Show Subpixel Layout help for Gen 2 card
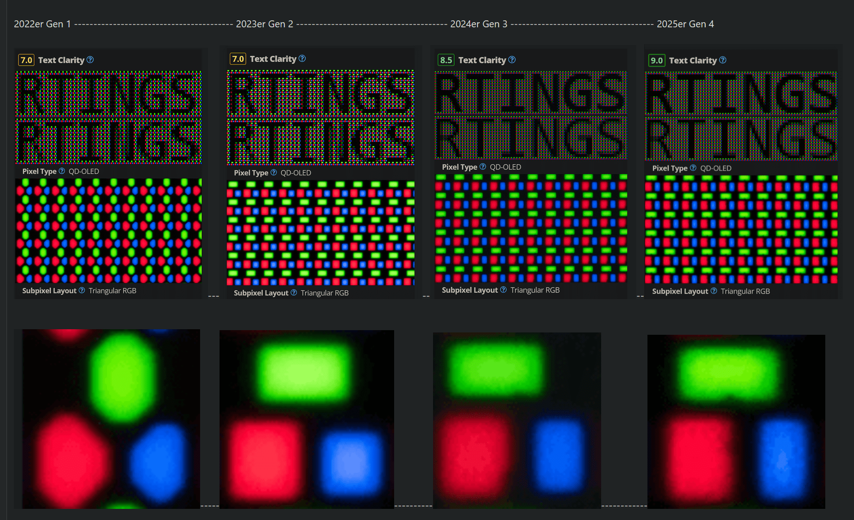The width and height of the screenshot is (854, 520). pyautogui.click(x=294, y=293)
